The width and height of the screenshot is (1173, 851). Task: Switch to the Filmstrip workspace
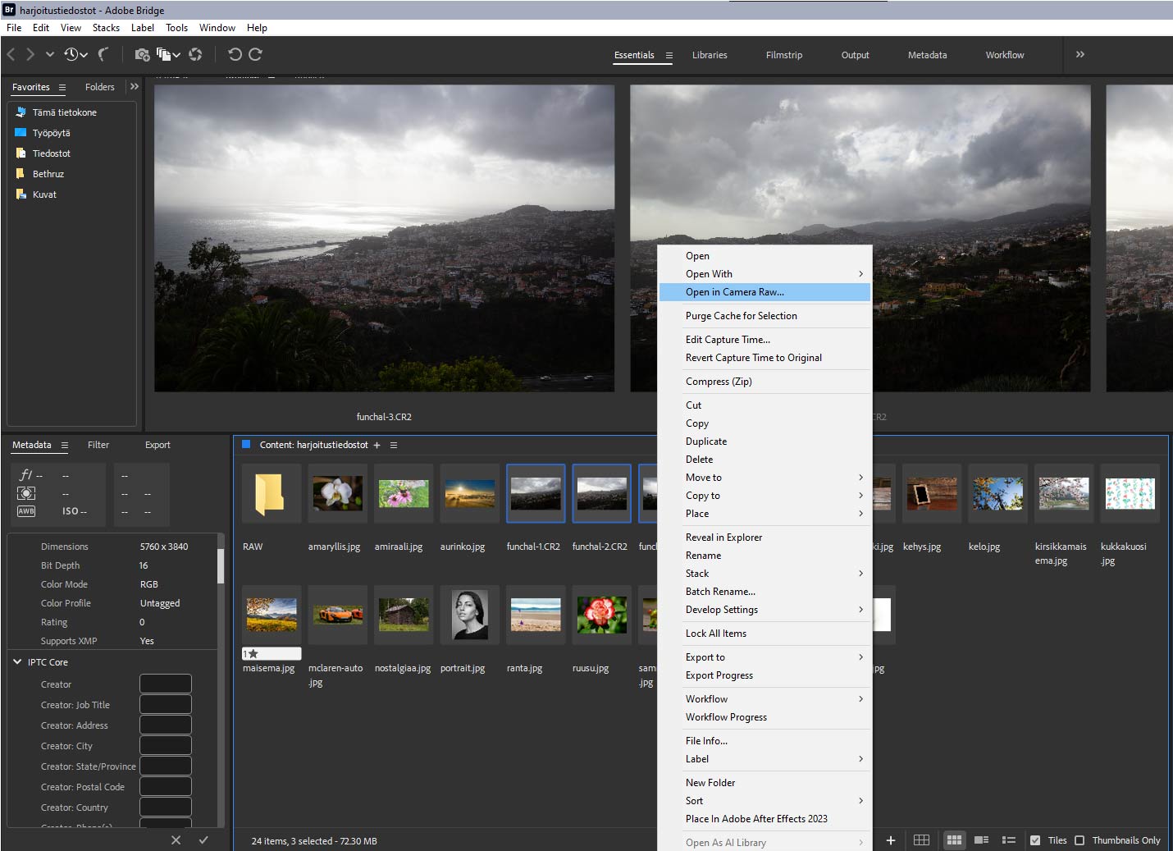click(x=784, y=55)
